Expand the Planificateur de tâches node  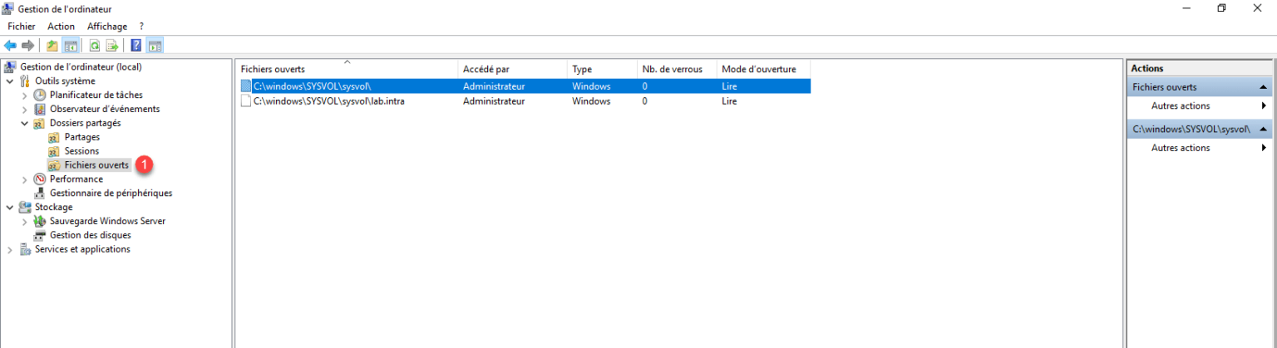[25, 96]
